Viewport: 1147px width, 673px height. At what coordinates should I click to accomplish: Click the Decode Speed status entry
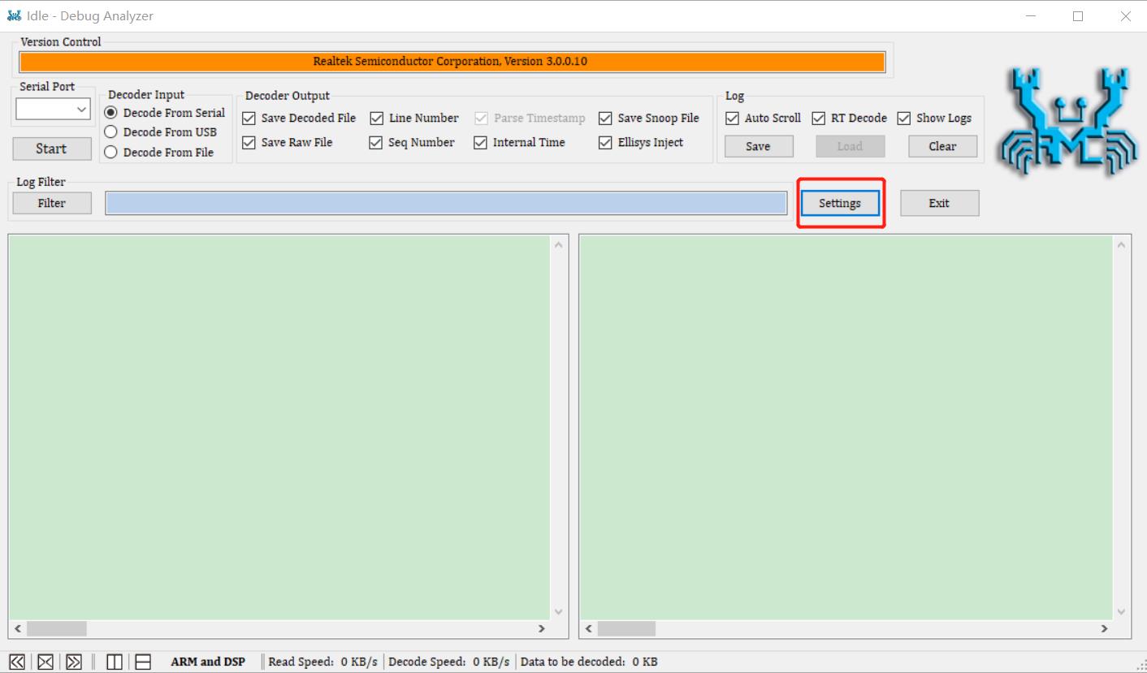449,662
